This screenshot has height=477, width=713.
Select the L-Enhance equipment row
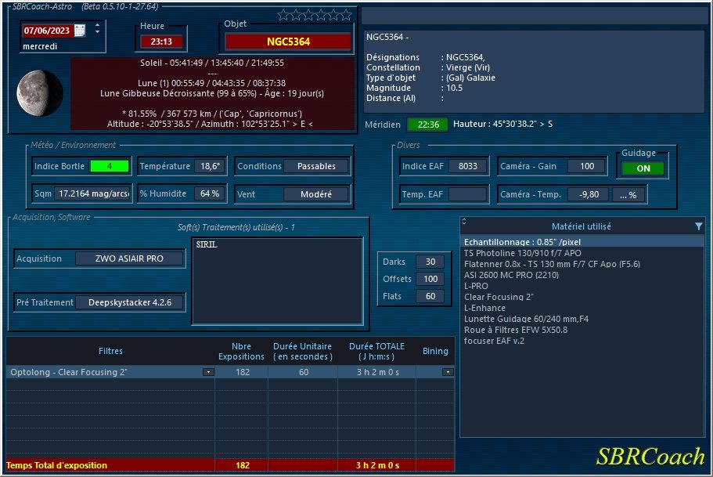(582, 308)
